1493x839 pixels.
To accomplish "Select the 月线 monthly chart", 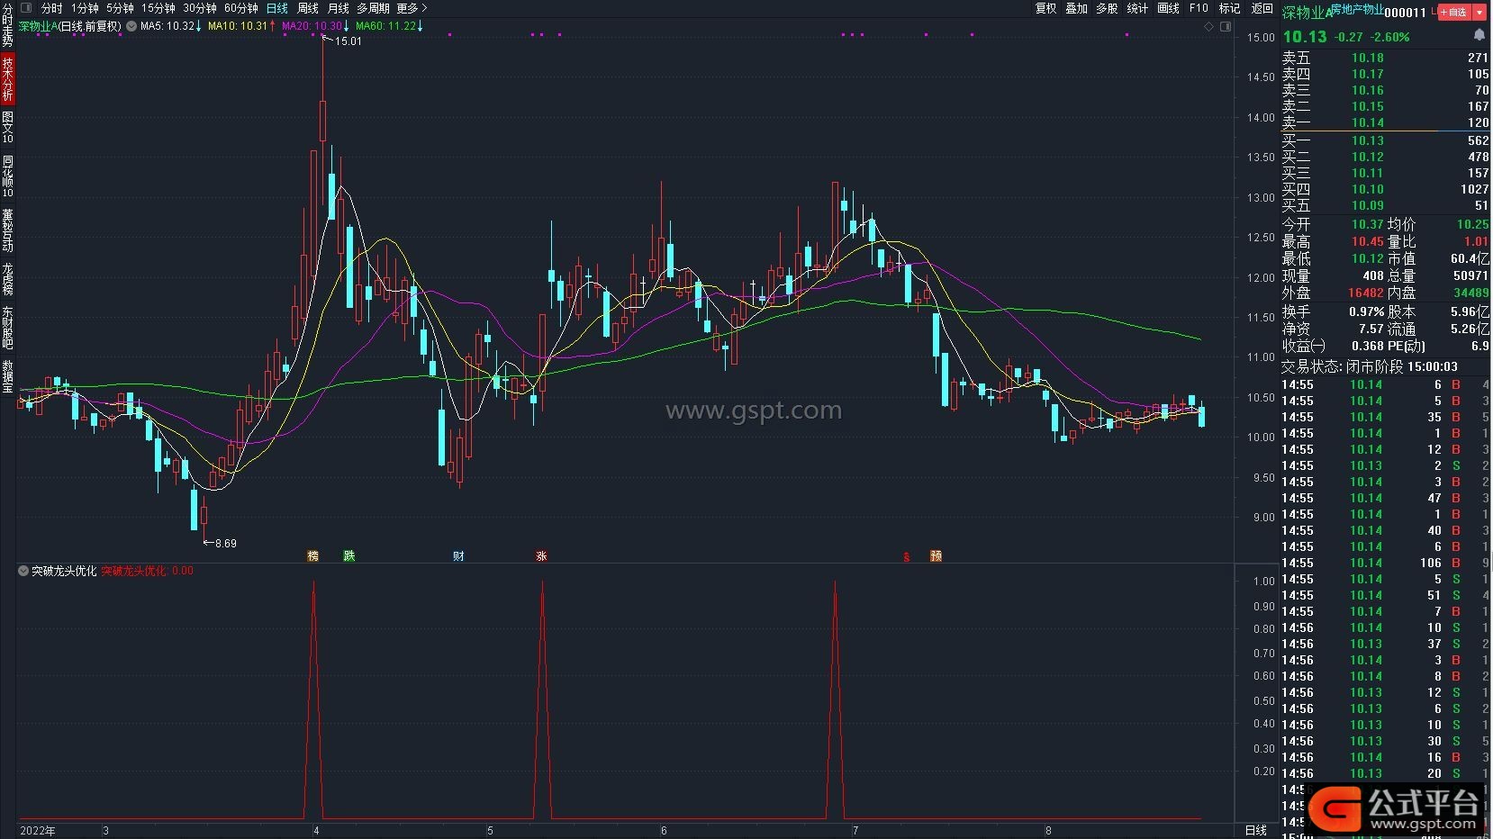I will coord(338,8).
